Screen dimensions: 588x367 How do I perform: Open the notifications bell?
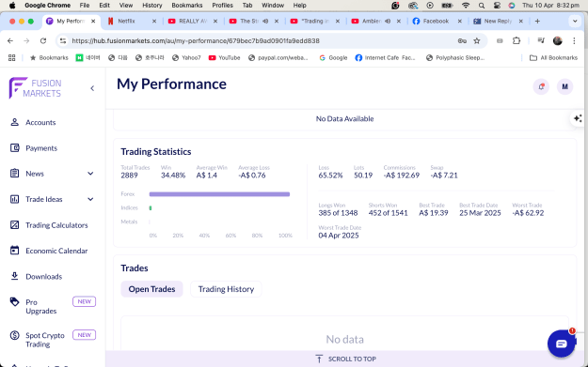pyautogui.click(x=541, y=86)
